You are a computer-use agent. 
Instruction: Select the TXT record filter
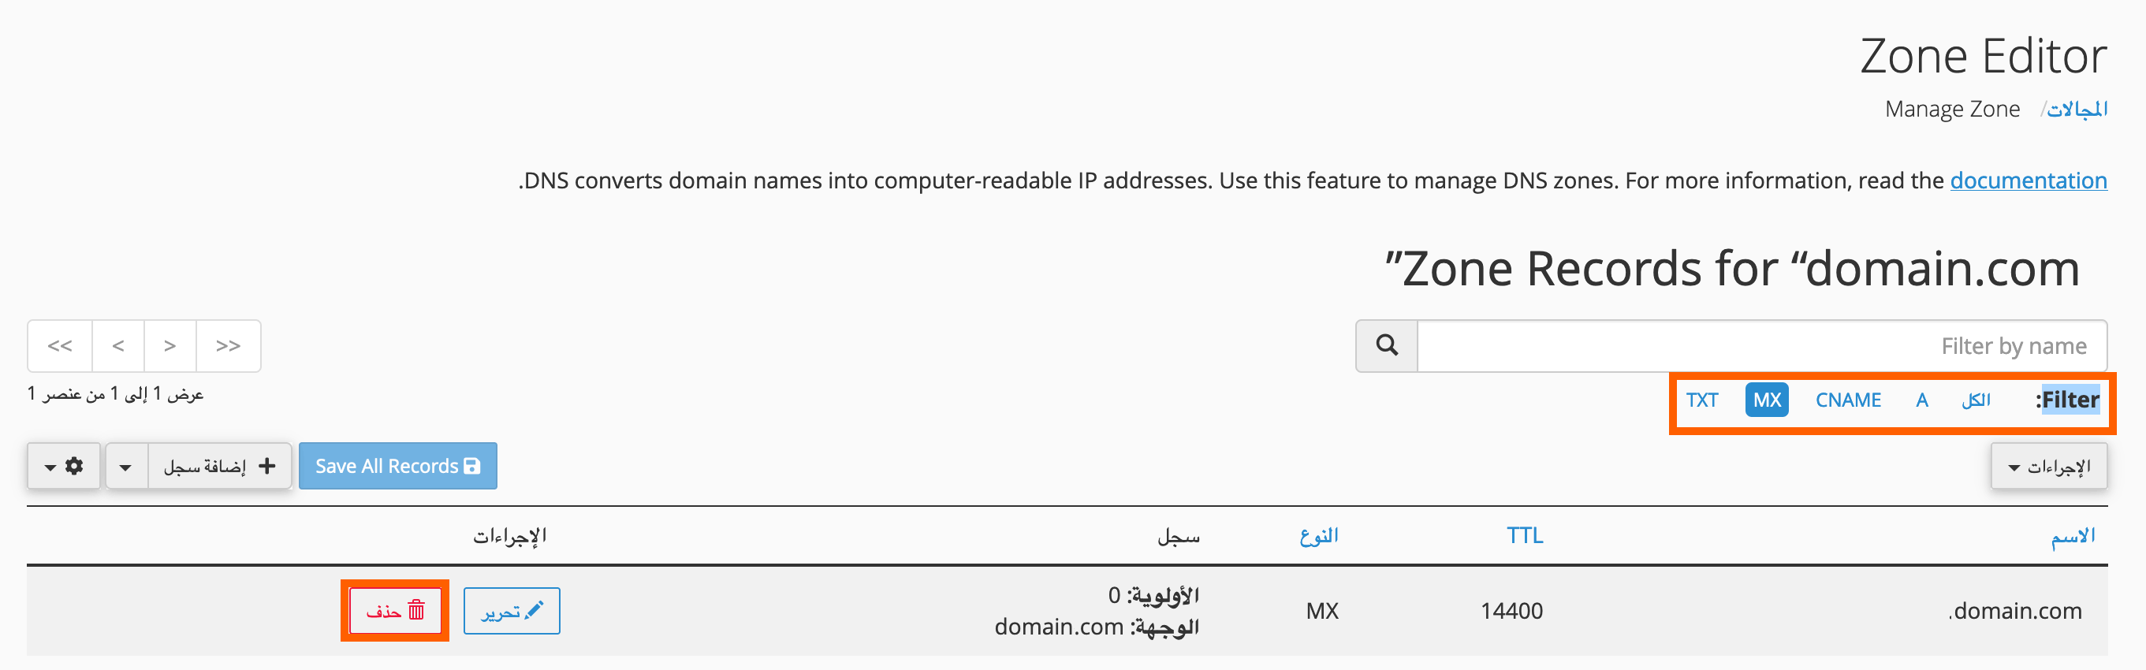tap(1702, 400)
